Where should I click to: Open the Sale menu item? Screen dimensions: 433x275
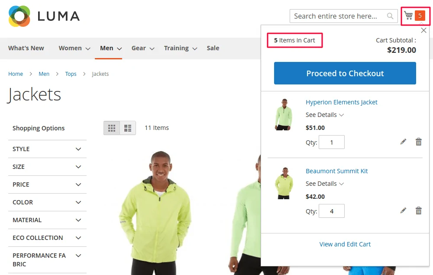pyautogui.click(x=213, y=48)
